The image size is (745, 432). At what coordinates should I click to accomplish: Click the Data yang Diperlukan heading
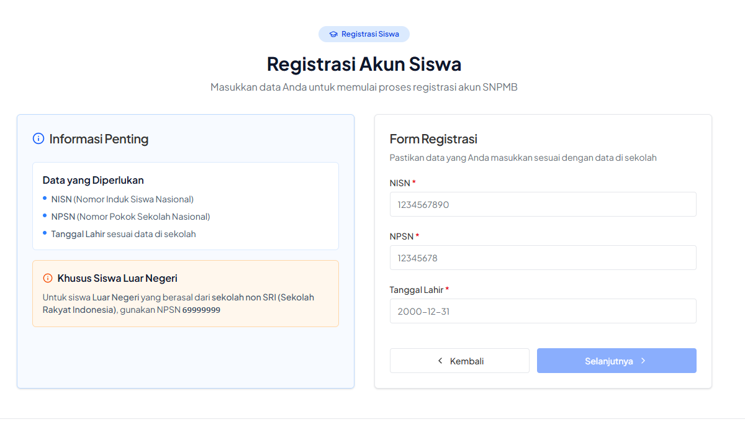[93, 181]
